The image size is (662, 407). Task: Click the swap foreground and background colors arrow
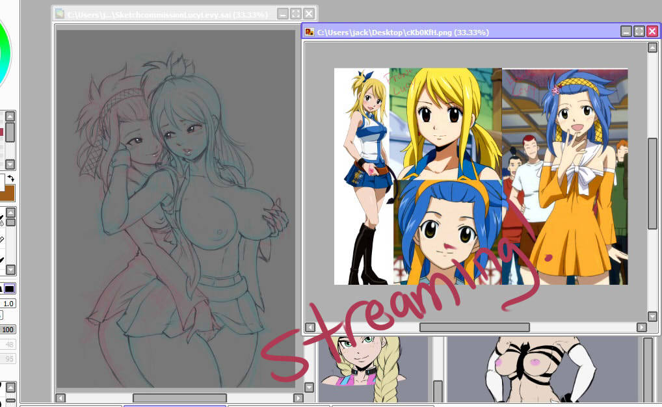10,179
